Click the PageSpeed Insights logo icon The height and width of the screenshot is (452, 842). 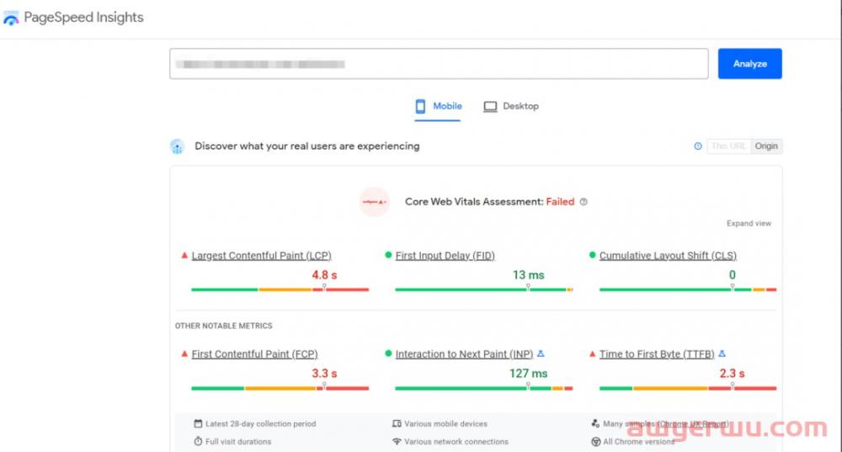click(11, 19)
